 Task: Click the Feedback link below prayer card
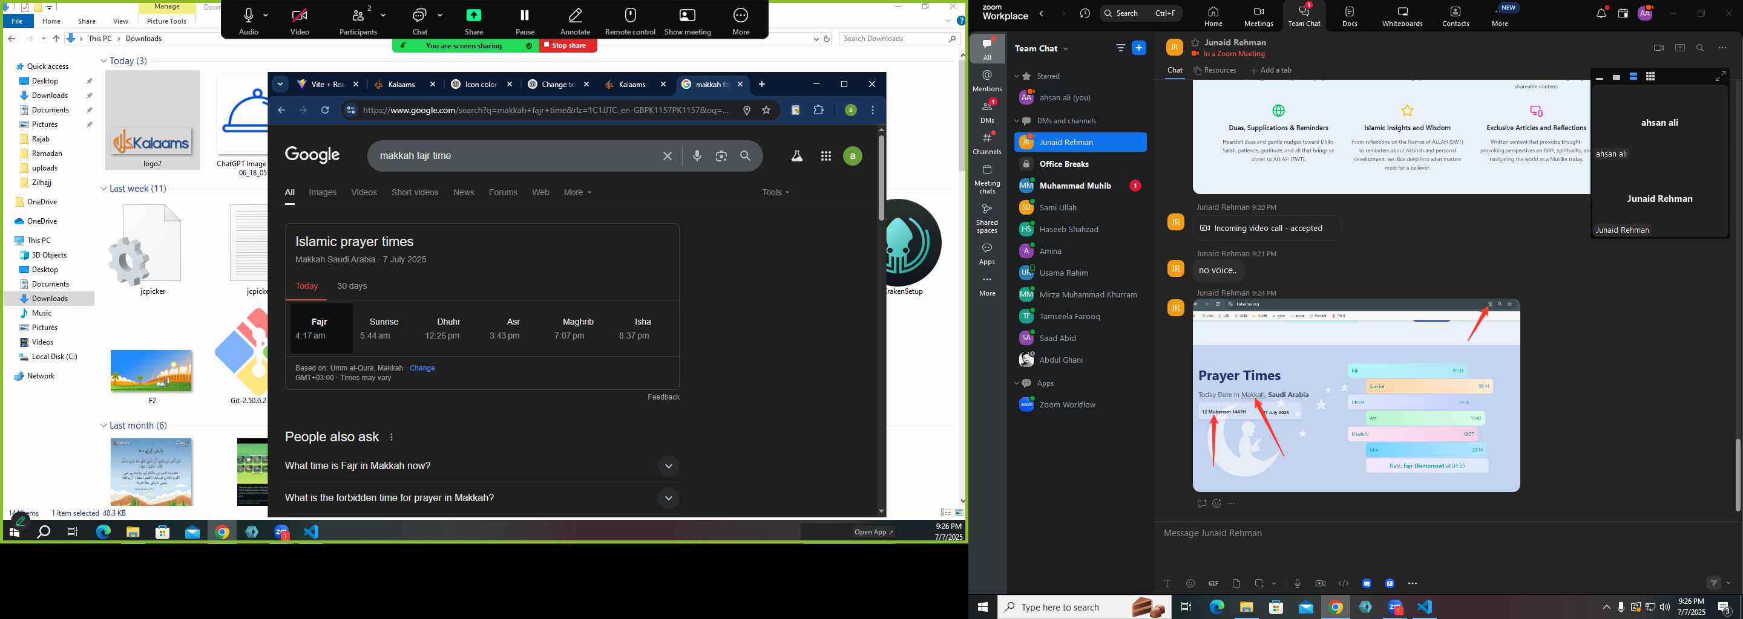(x=663, y=397)
